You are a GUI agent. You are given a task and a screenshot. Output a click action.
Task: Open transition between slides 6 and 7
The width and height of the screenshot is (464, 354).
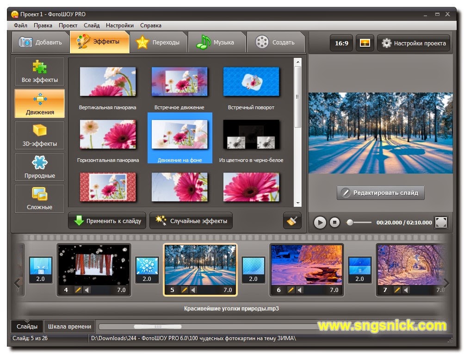pyautogui.click(x=359, y=270)
